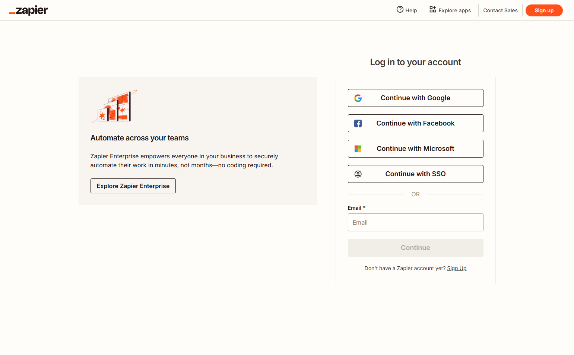Select Continue with Facebook

point(415,123)
